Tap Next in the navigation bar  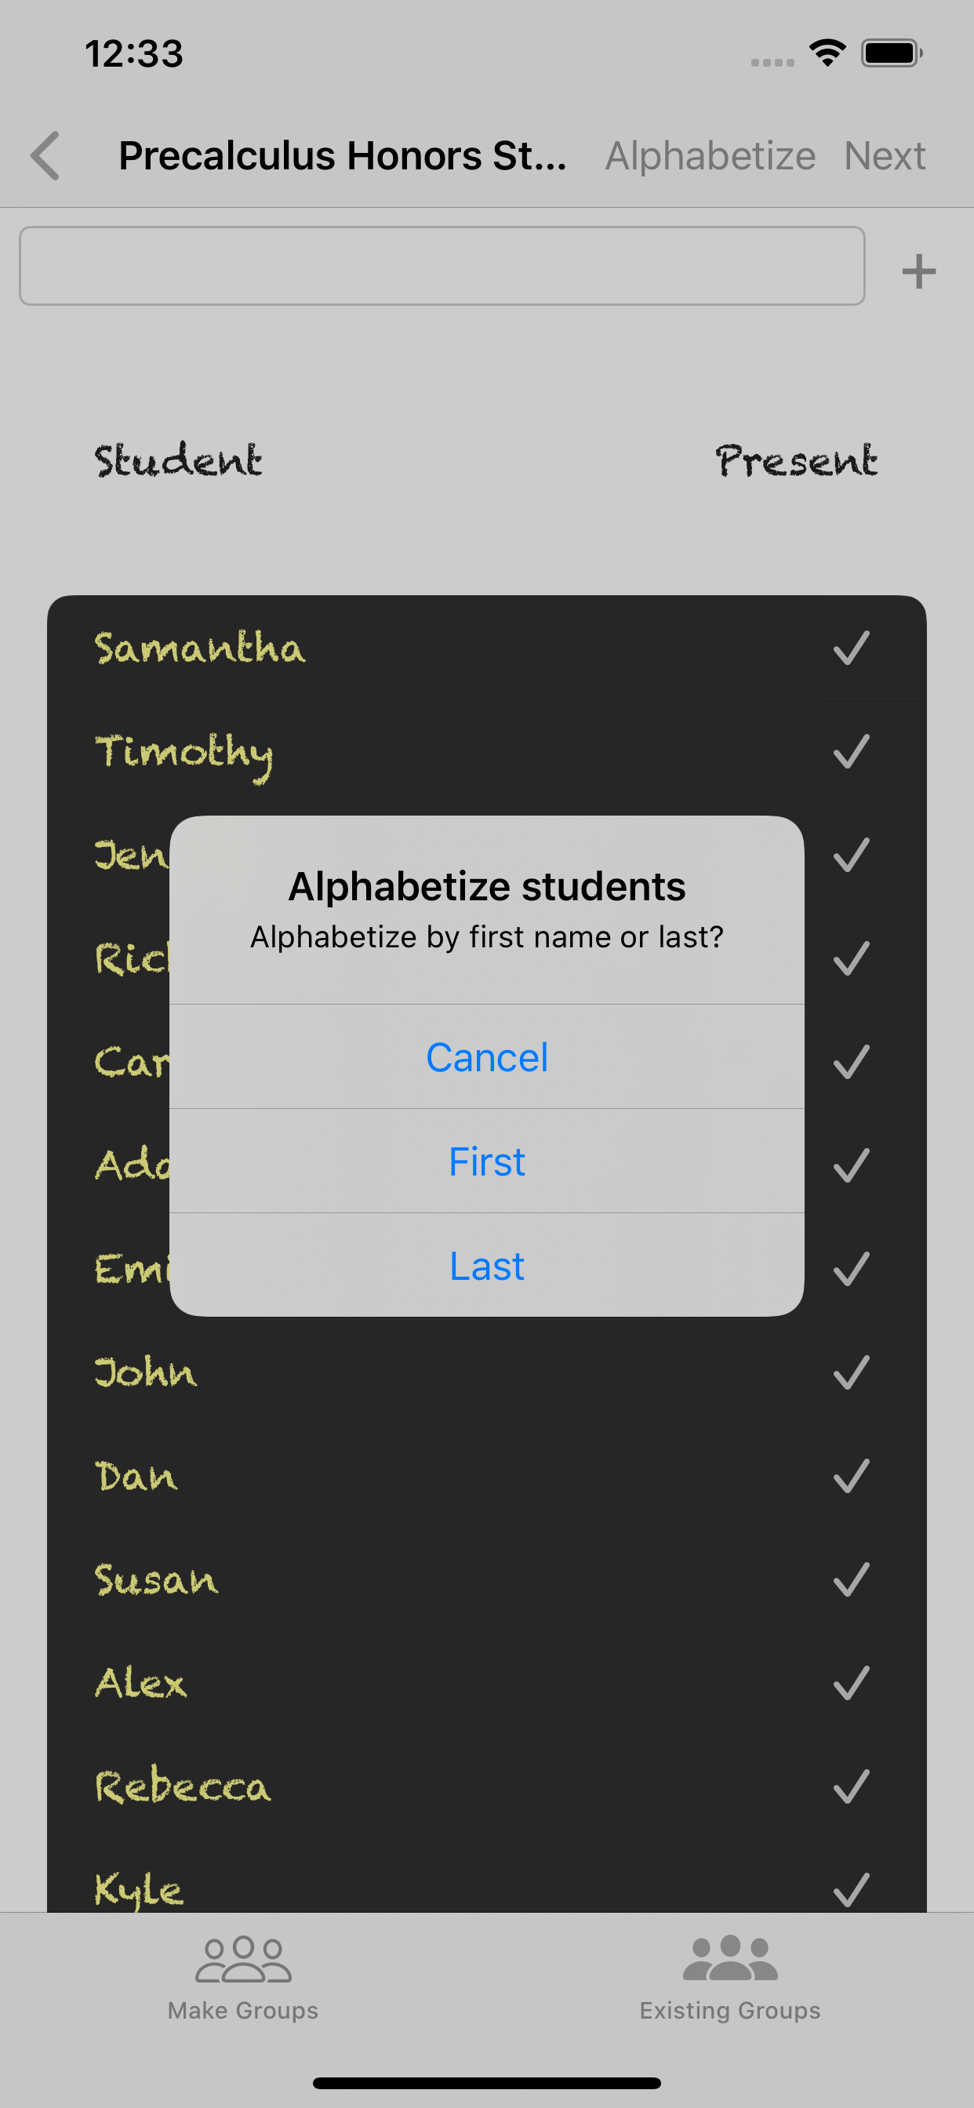[x=884, y=155]
